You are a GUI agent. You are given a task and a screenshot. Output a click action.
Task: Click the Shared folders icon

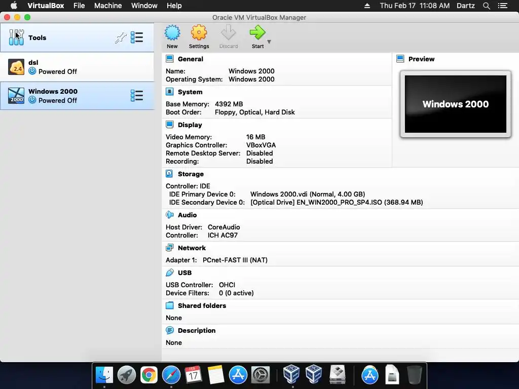[169, 305]
